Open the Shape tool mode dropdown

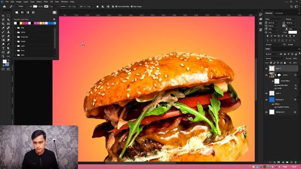(x=23, y=7)
